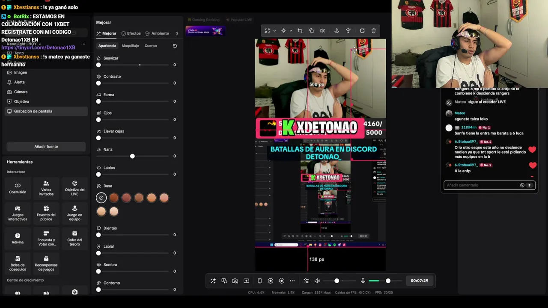The image size is (548, 308).
Task: Open the AI camera tool icon
Action: coord(235,281)
